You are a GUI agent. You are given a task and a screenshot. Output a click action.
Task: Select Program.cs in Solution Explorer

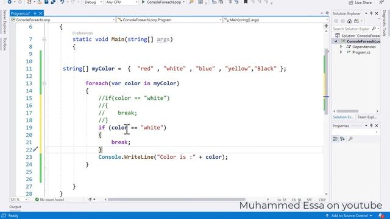tap(361, 52)
